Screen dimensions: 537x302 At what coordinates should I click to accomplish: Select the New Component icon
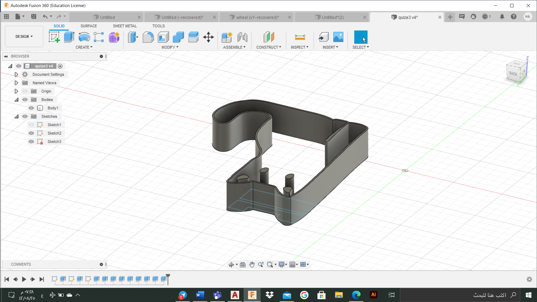tap(227, 37)
